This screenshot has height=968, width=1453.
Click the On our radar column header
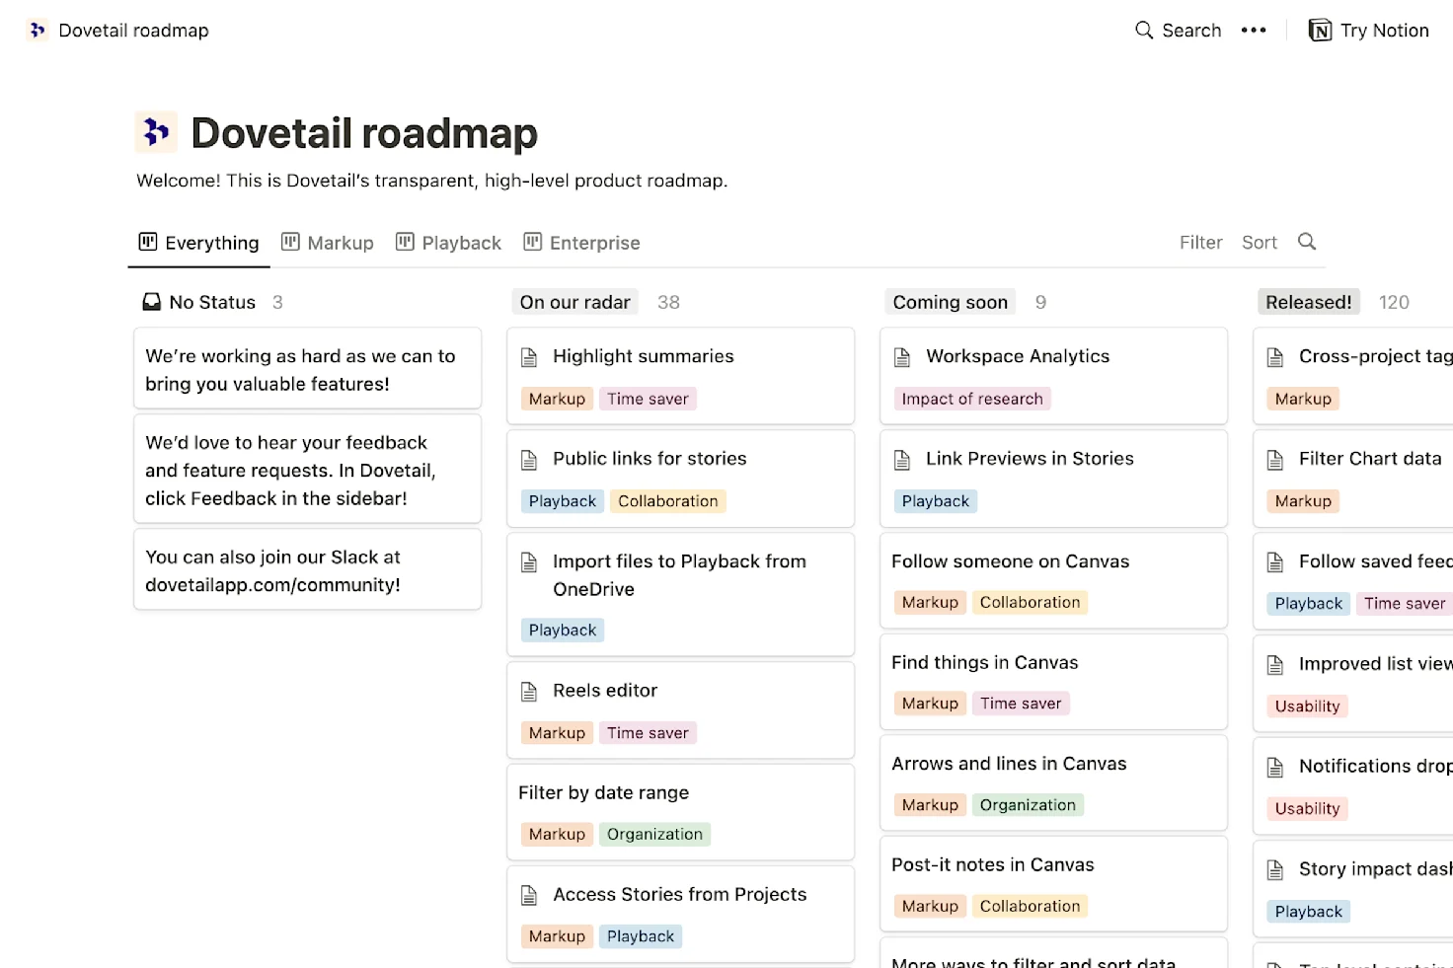(x=574, y=302)
